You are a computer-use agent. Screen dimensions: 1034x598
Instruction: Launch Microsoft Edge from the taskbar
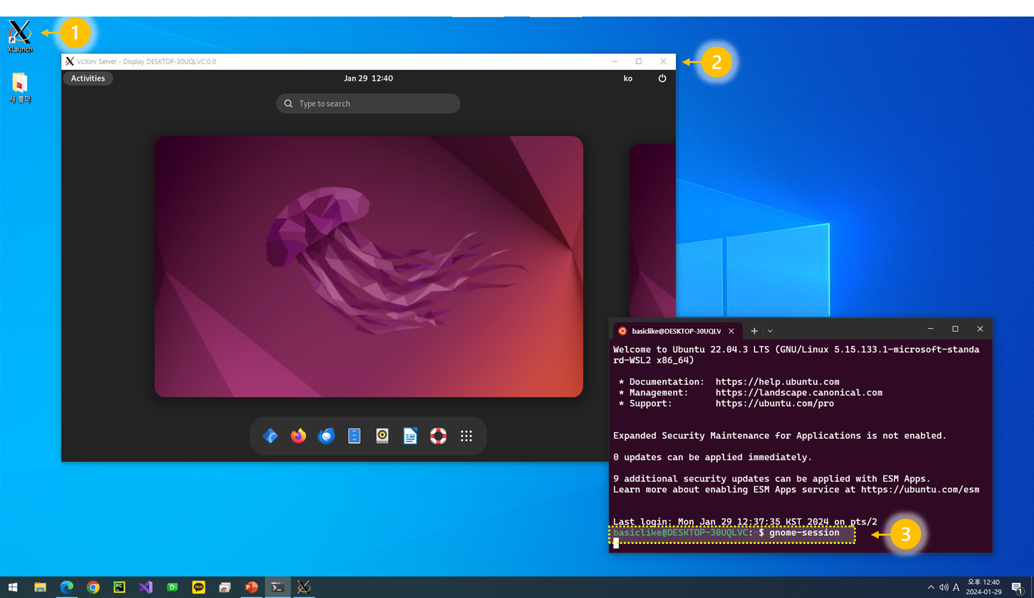tap(67, 587)
